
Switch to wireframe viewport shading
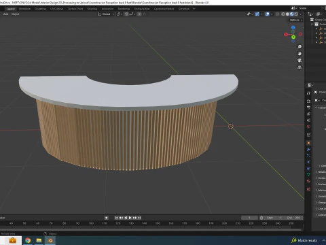click(283, 14)
